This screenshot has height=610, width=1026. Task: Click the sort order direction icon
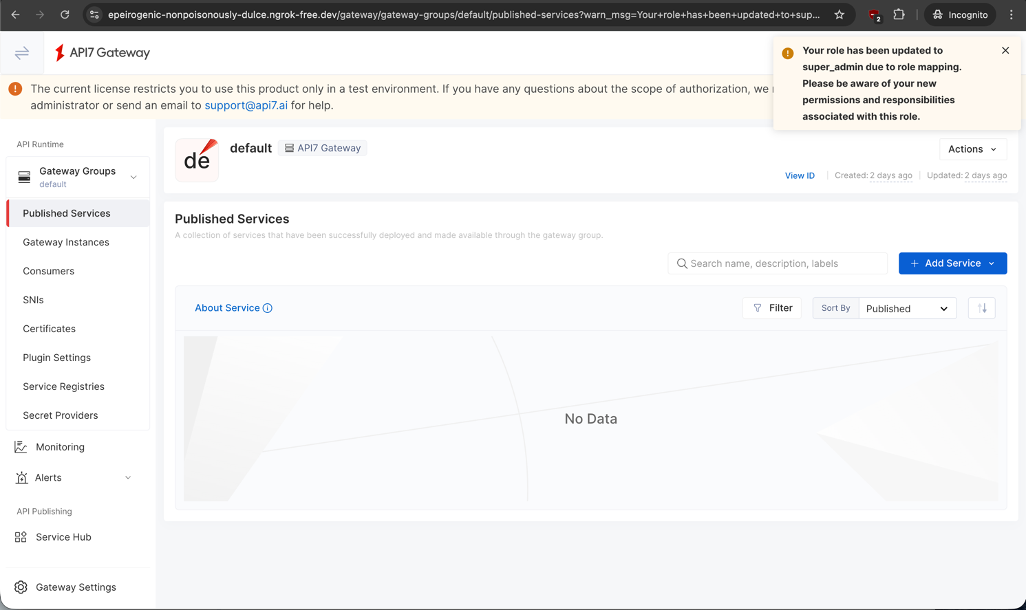click(982, 308)
